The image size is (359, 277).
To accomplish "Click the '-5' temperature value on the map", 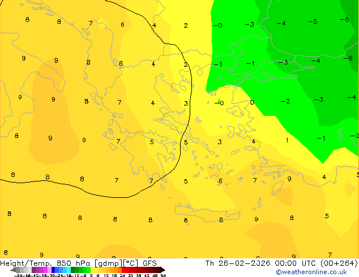I will pyautogui.click(x=313, y=21).
